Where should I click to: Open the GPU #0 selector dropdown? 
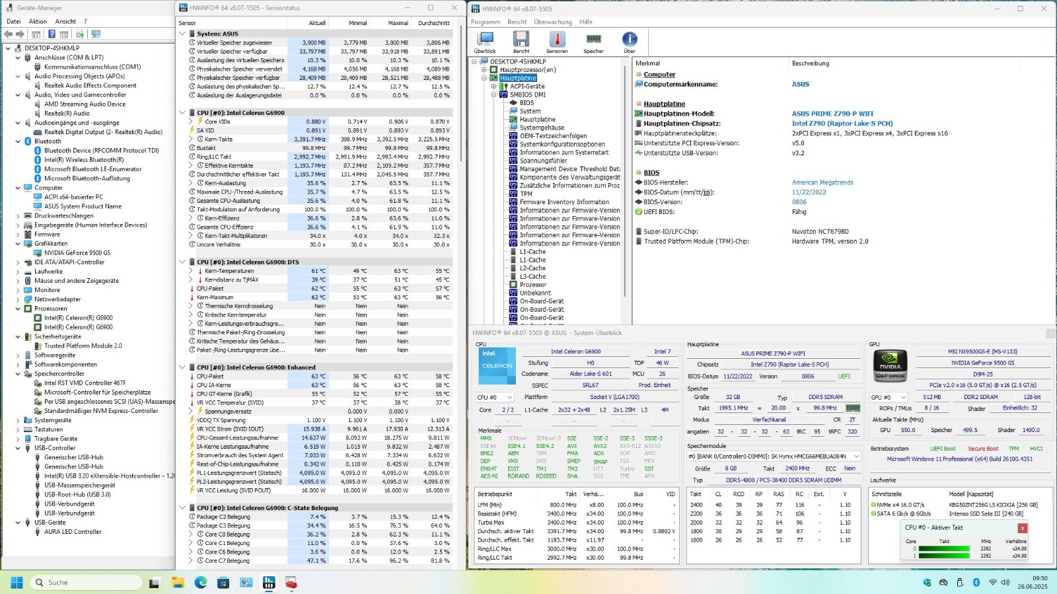coord(889,397)
